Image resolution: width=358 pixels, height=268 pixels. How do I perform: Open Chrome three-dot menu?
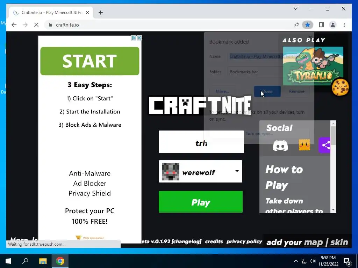click(344, 25)
